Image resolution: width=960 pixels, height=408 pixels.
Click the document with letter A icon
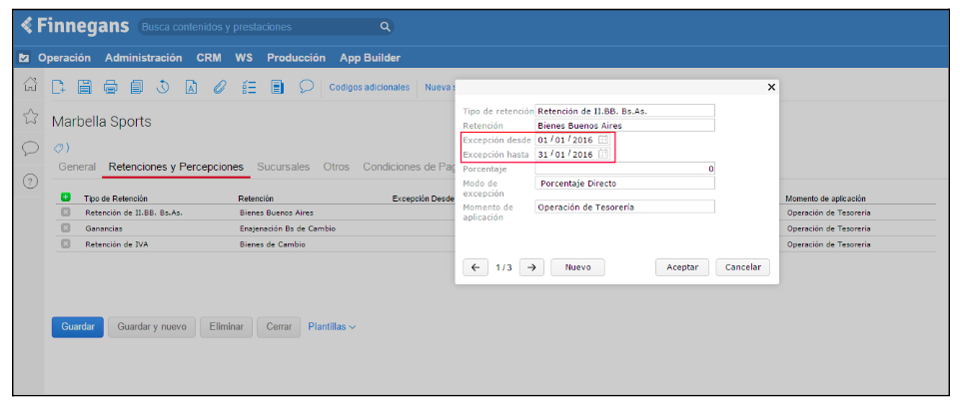pos(191,88)
